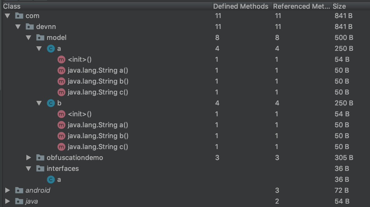370x207 pixels.
Task: Collapse the model package arrow
Action: point(29,38)
